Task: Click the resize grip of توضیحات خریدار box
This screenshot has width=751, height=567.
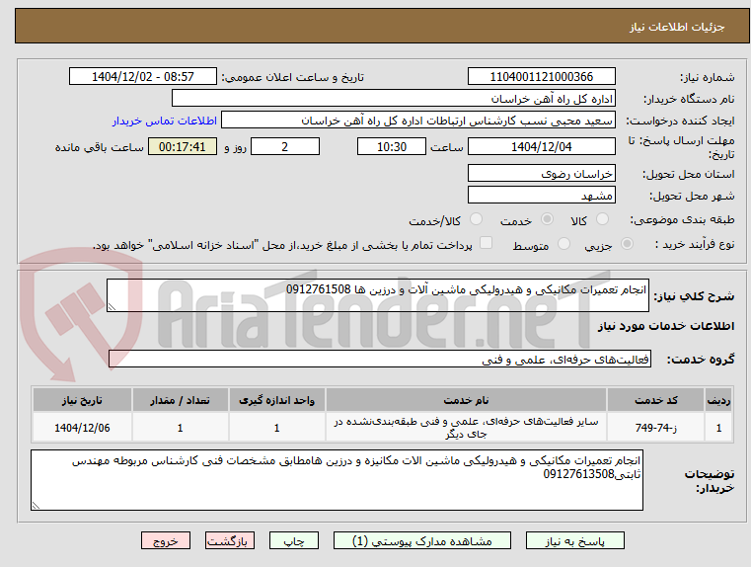Action: pyautogui.click(x=36, y=505)
